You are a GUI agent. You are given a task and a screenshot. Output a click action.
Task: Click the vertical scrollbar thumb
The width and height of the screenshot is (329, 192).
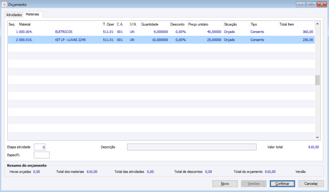[317, 80]
